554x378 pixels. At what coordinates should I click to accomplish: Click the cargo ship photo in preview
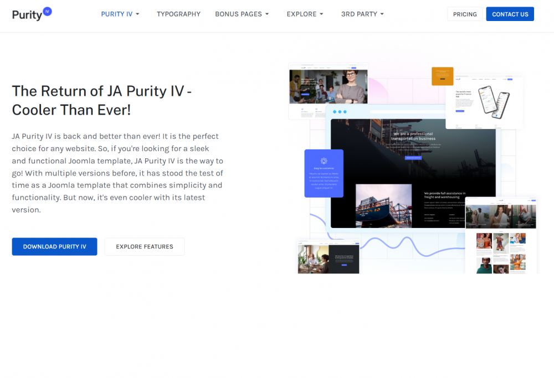point(383,206)
